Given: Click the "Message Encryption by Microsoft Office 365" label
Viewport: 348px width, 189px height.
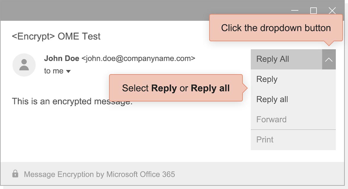Looking at the screenshot, I should coord(99,174).
